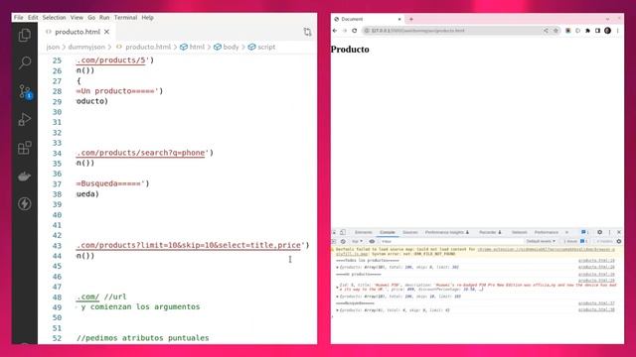
Task: Close the producto.html editor tab
Action: point(106,32)
